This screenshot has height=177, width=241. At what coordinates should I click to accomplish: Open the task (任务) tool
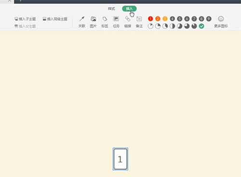tap(116, 22)
